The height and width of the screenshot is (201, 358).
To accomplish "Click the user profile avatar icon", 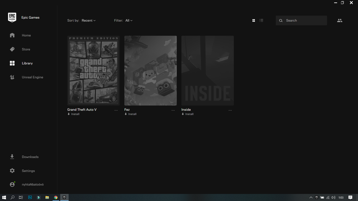I will tap(12, 185).
